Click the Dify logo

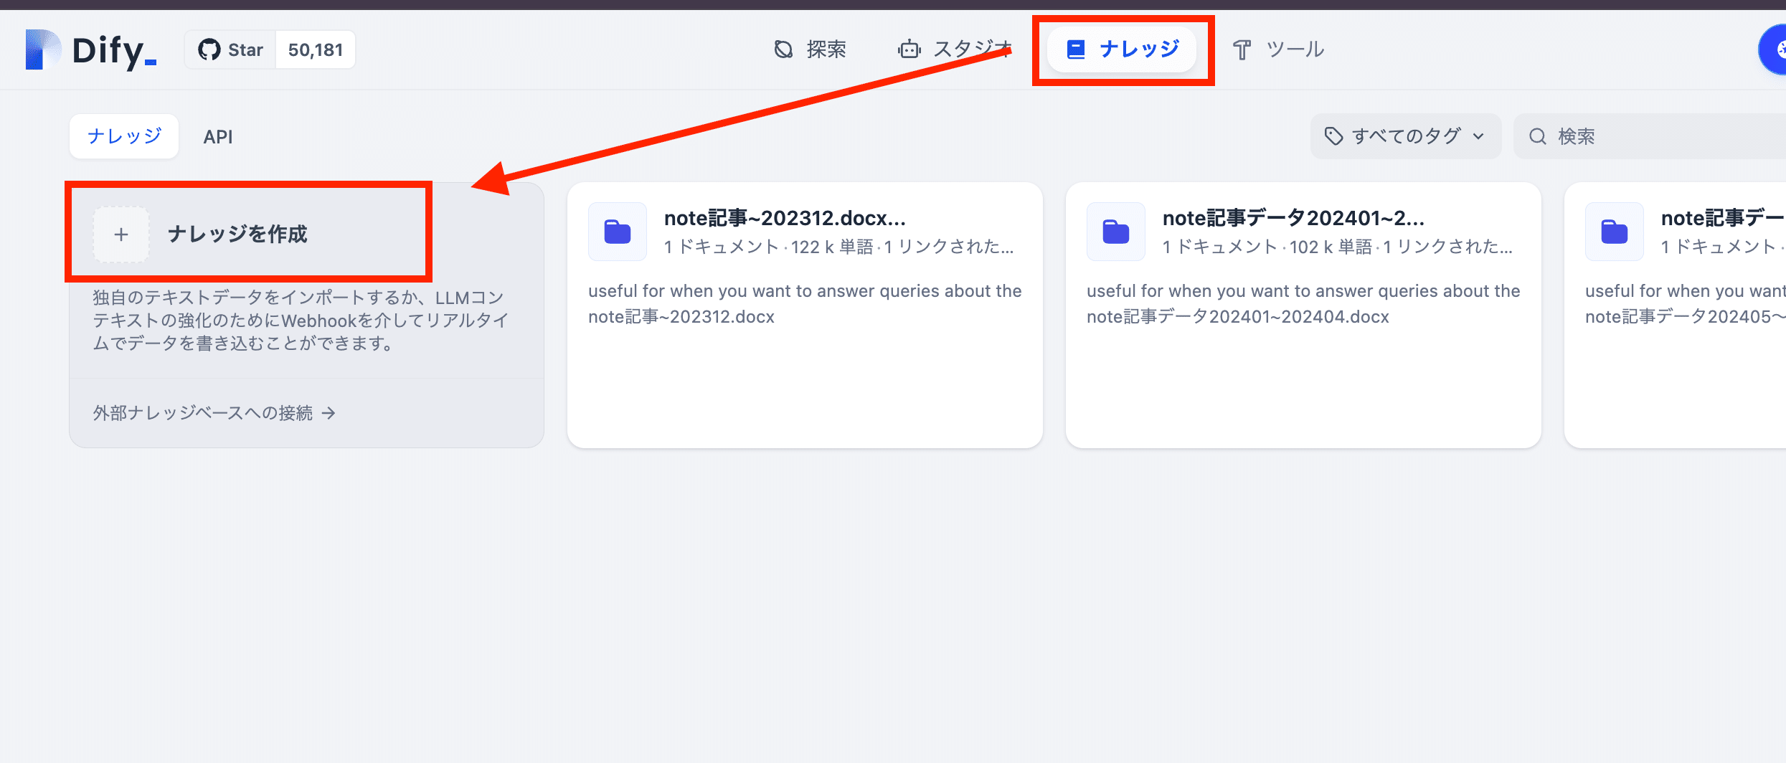tap(90, 50)
